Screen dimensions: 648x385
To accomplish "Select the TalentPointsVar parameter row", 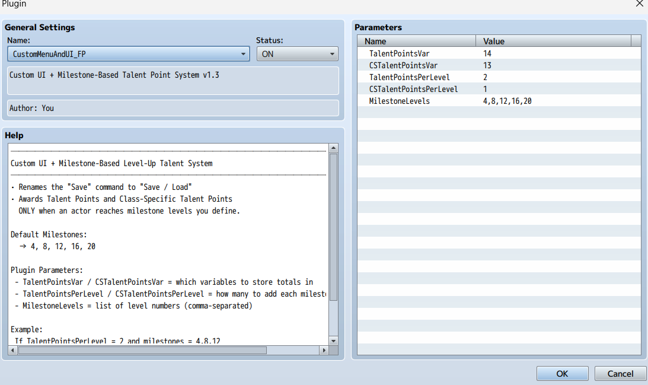I will [400, 53].
